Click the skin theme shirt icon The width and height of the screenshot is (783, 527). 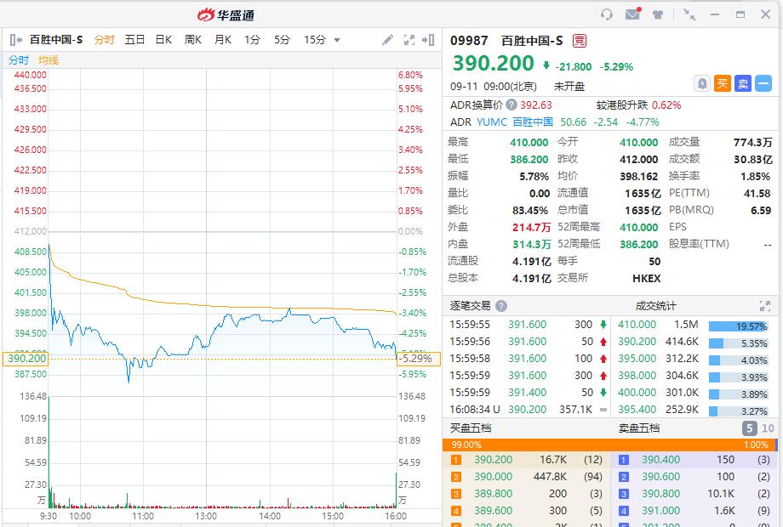point(658,14)
